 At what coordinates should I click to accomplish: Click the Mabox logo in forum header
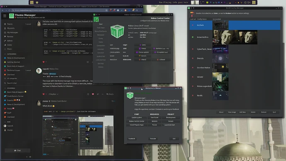click(12, 16)
